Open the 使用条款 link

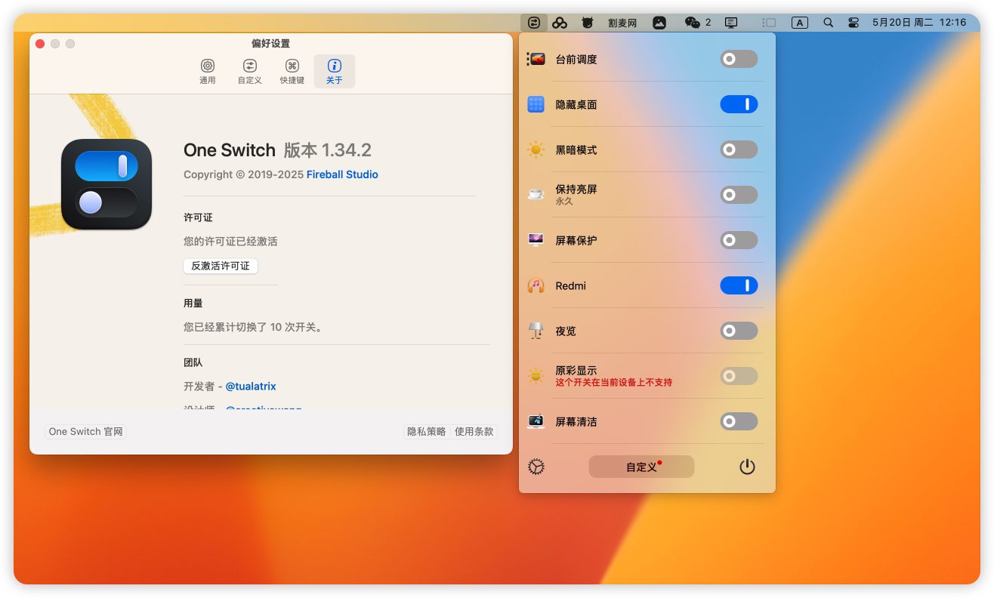tap(474, 432)
